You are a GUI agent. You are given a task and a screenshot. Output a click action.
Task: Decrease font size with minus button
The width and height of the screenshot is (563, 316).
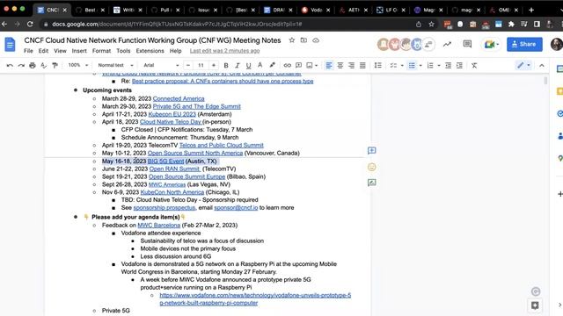[x=188, y=65]
